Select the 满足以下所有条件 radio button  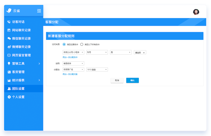(x=82, y=44)
